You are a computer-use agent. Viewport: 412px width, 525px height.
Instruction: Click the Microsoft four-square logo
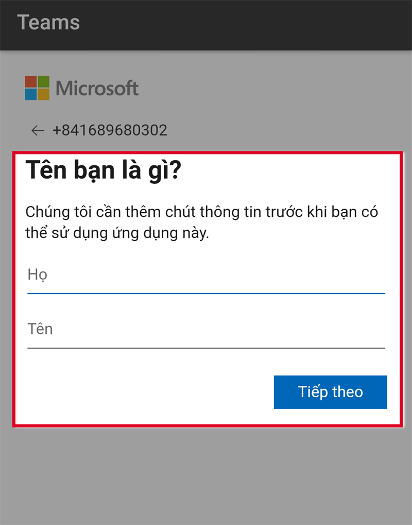point(36,88)
